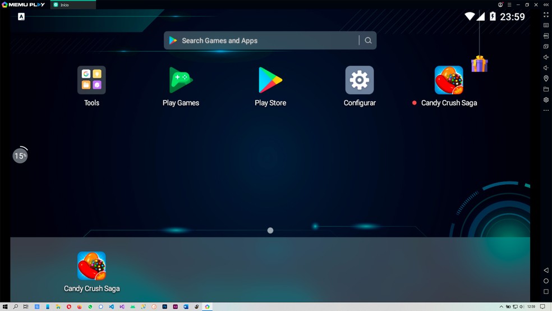Viewport: 552px width, 311px height.
Task: Click the APK install icon in sidebar
Action: click(x=546, y=36)
